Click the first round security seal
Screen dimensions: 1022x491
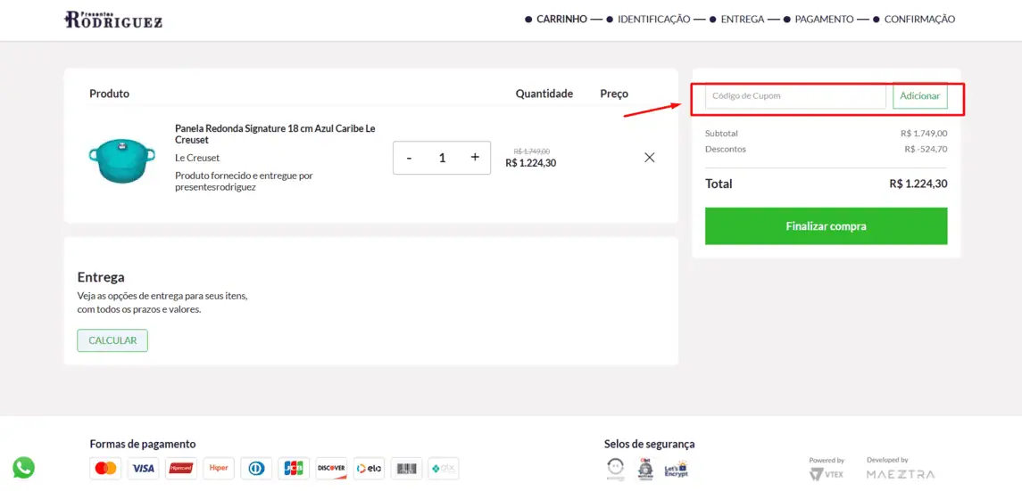[615, 469]
